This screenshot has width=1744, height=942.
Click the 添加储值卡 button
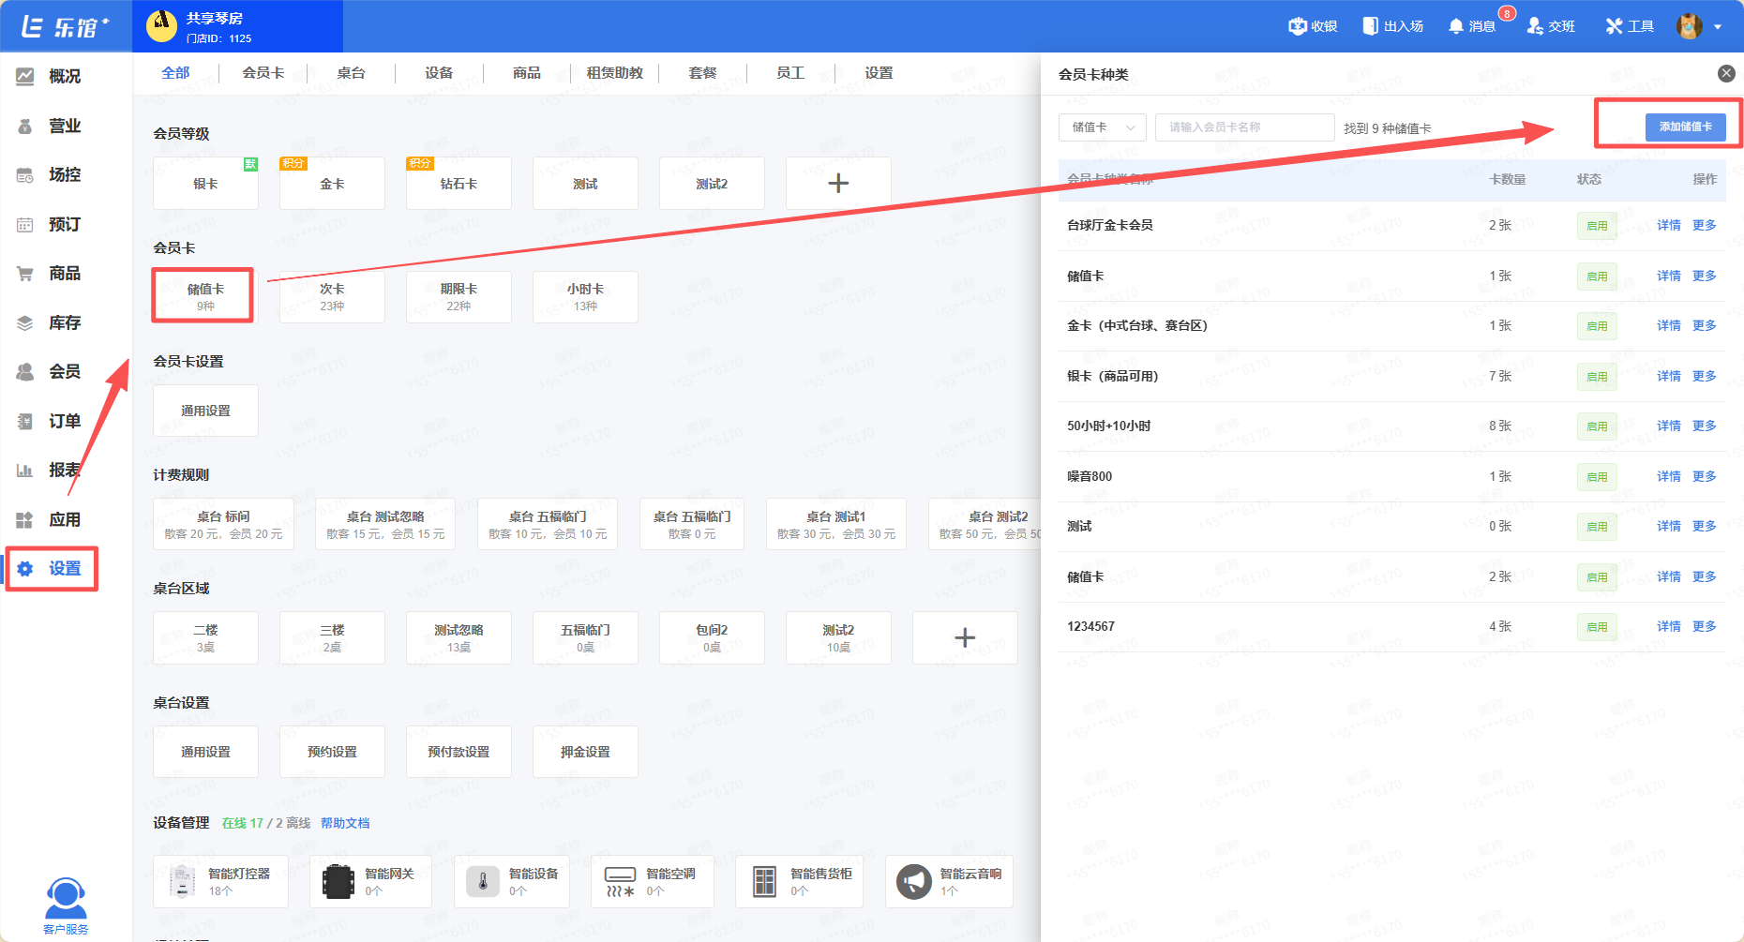(1685, 127)
